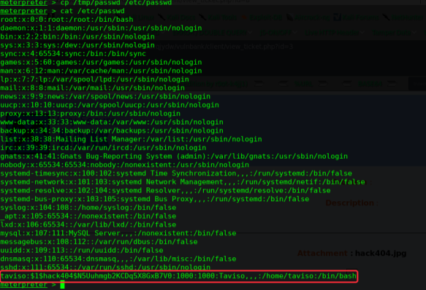Open Kali Docs bookmark in background browser
The height and width of the screenshot is (290, 426).
[181, 18]
